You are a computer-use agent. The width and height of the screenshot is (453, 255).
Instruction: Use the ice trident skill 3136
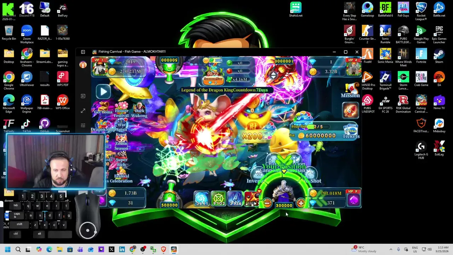coord(235,199)
